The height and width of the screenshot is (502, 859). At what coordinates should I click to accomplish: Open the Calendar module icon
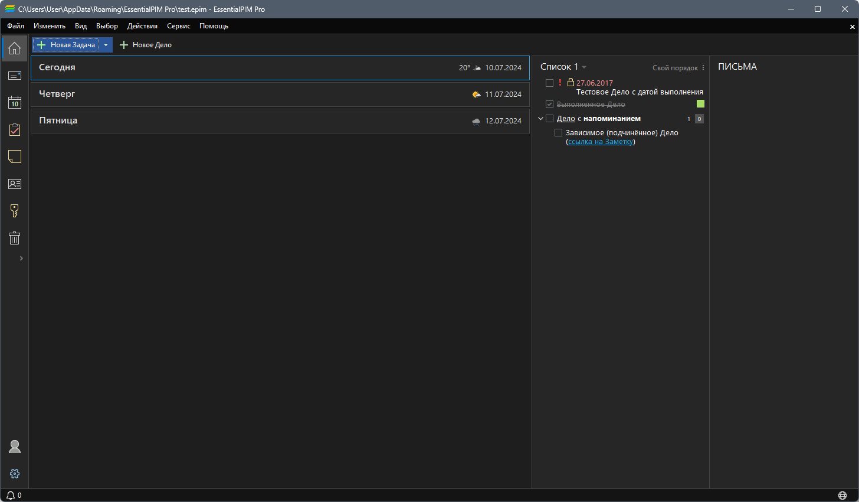15,103
